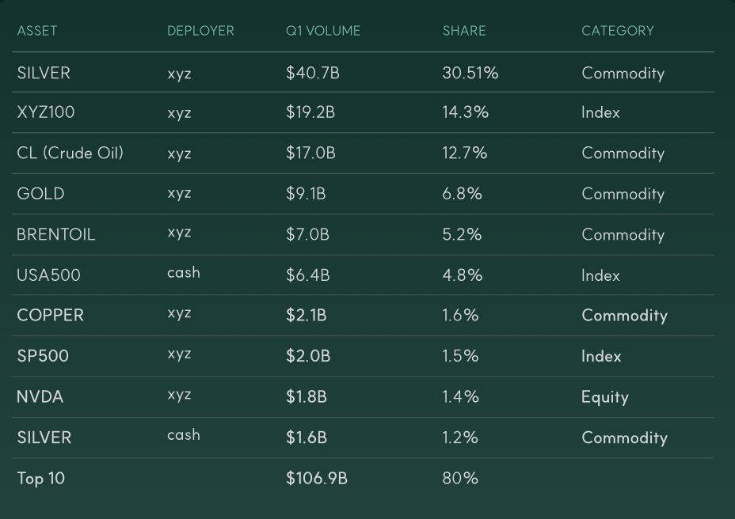The image size is (735, 519).
Task: Click the 30.51% share value
Action: point(470,73)
